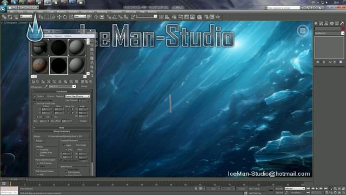Open the Modifiers menu
The image size is (346, 195).
(62, 12)
